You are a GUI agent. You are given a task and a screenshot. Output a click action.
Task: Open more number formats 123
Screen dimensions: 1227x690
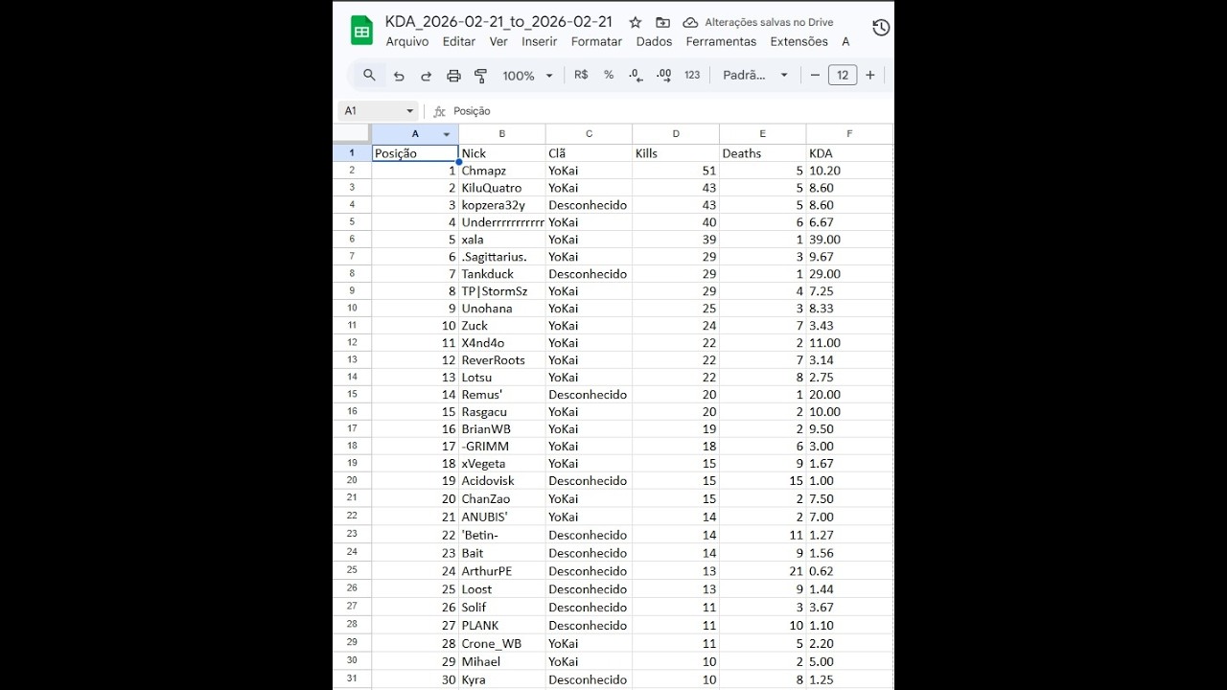point(692,75)
